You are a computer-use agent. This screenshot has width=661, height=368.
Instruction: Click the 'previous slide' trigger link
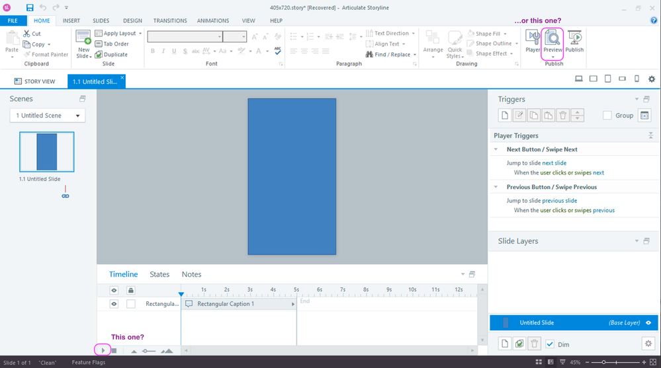(559, 200)
